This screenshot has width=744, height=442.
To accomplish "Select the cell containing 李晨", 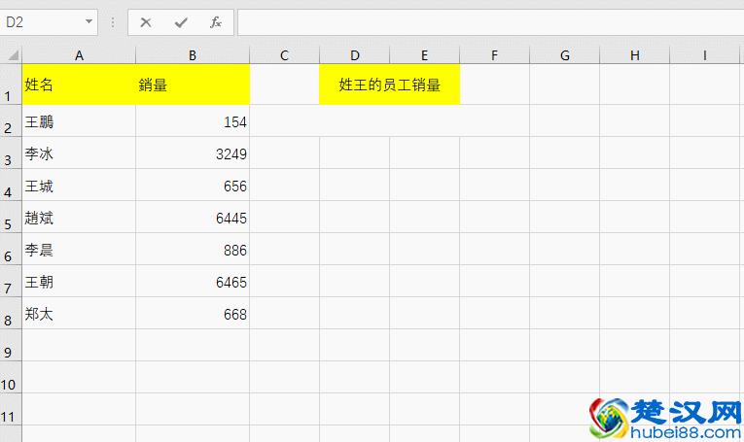I will click(x=79, y=250).
